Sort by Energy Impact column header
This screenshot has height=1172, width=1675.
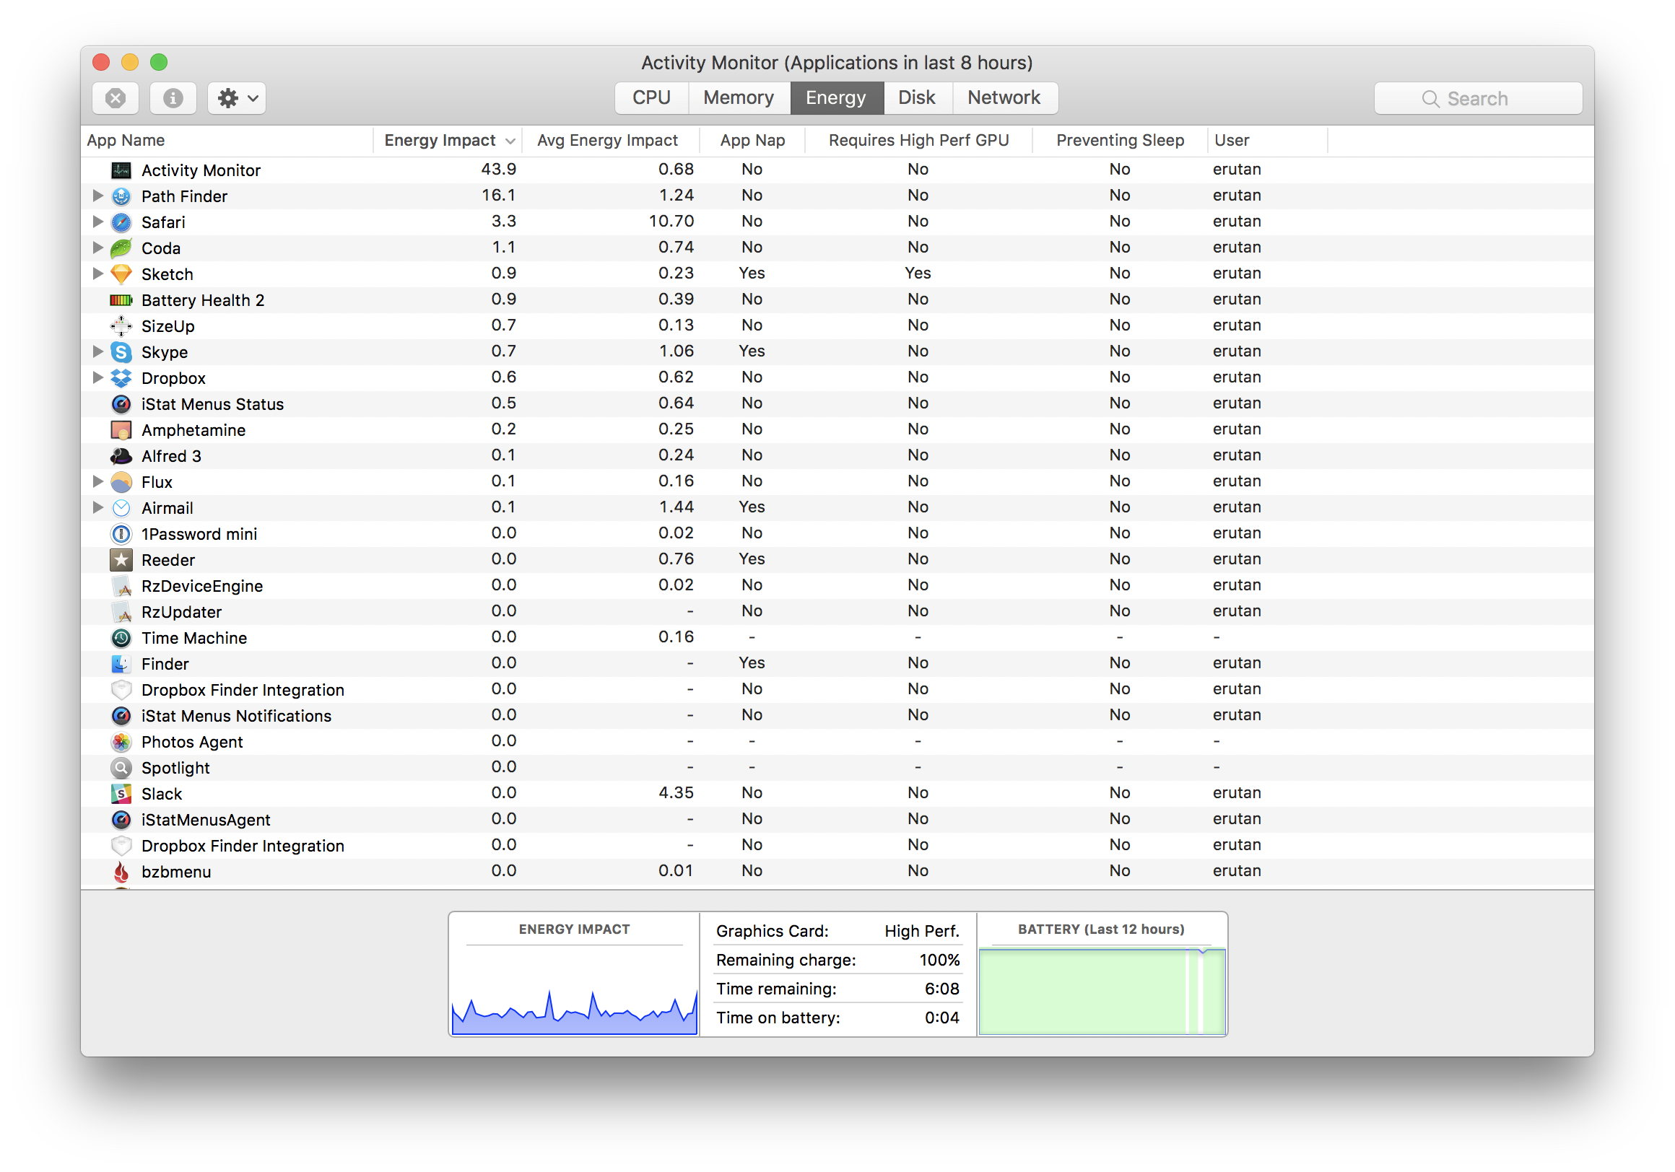tap(448, 140)
